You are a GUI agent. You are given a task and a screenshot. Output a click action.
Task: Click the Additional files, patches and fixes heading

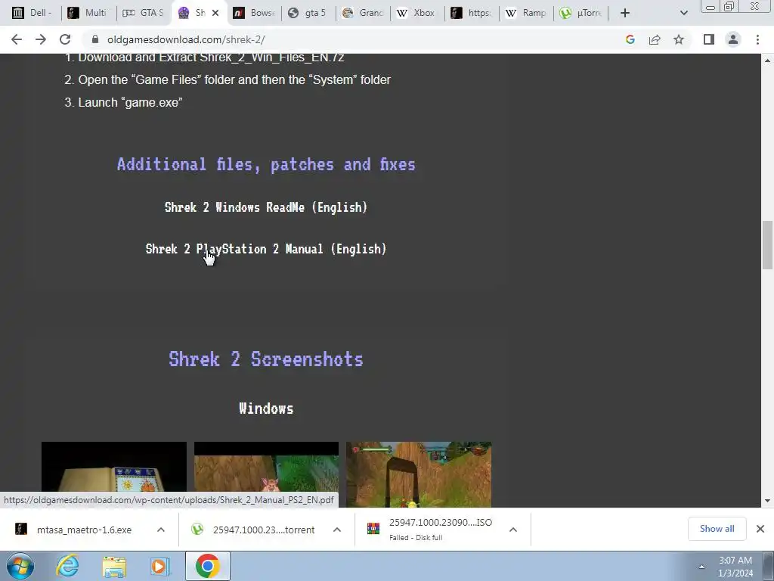click(x=266, y=164)
